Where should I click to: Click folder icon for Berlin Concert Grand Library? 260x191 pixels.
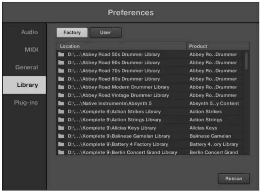pyautogui.click(x=61, y=152)
